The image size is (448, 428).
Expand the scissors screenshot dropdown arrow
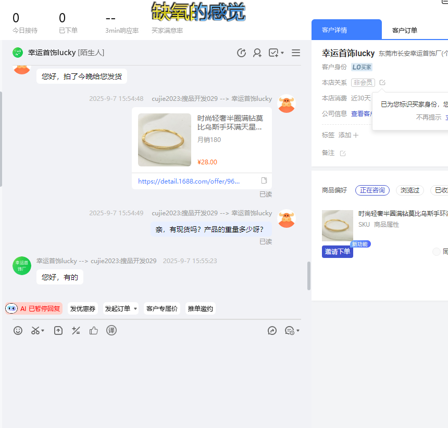43,331
